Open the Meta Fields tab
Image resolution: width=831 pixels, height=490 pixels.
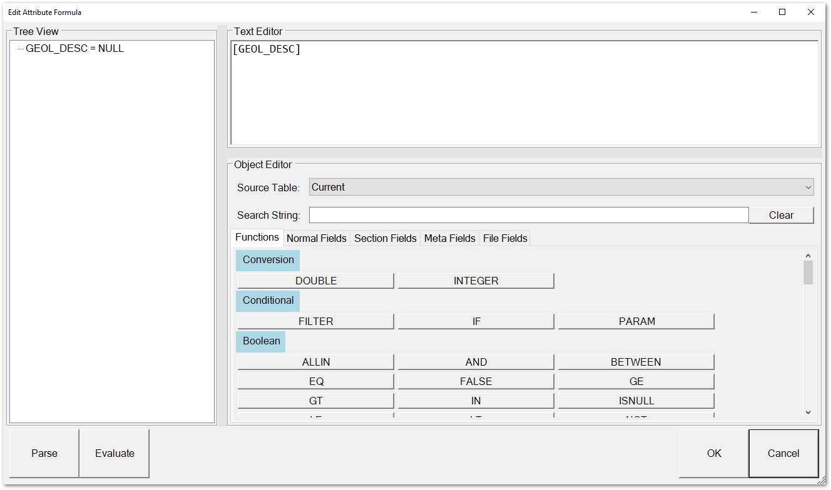pyautogui.click(x=449, y=237)
